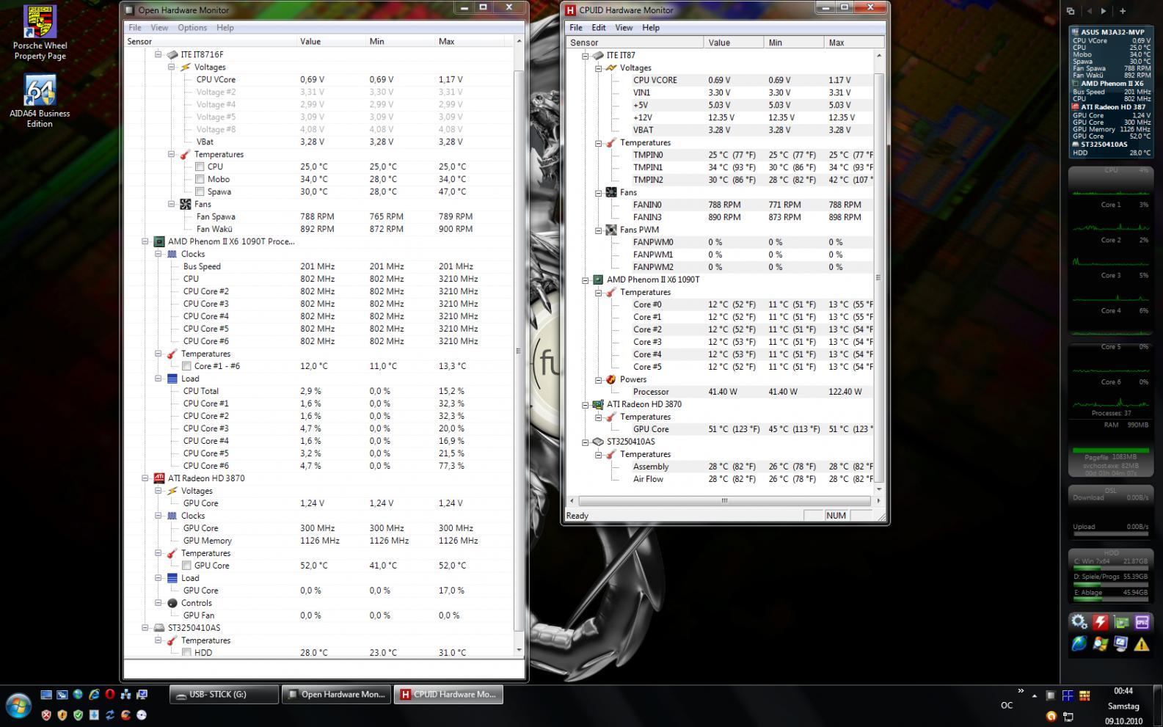
Task: Collapse the Controls node under ATI Radeon
Action: point(158,603)
